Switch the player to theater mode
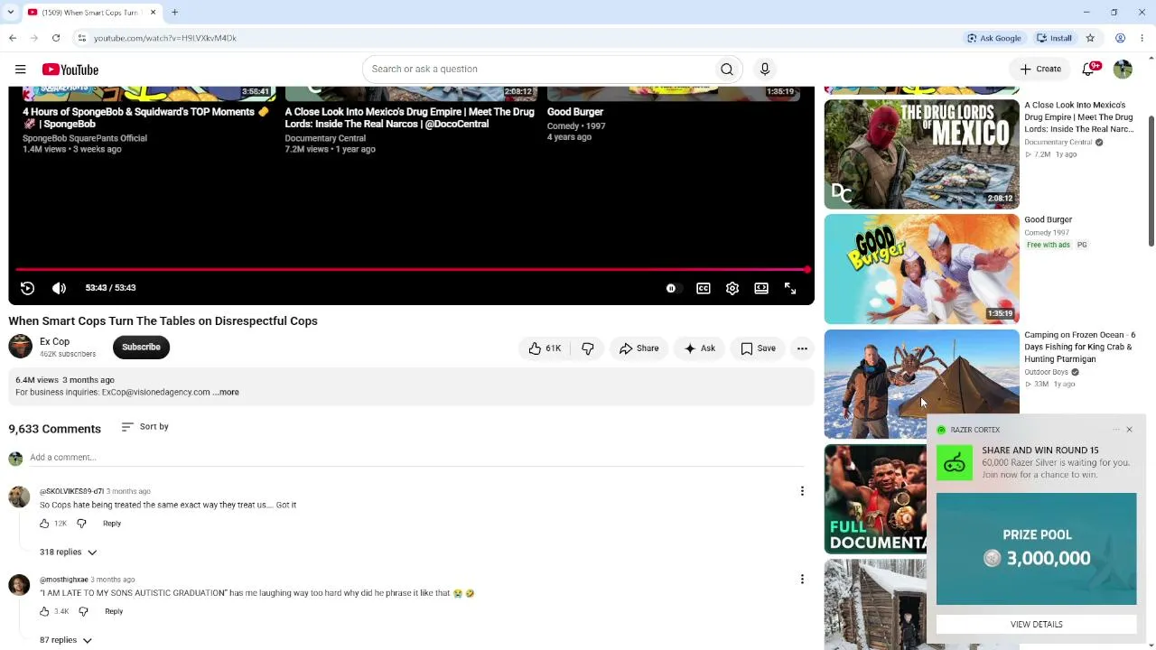1156x650 pixels. coord(761,288)
